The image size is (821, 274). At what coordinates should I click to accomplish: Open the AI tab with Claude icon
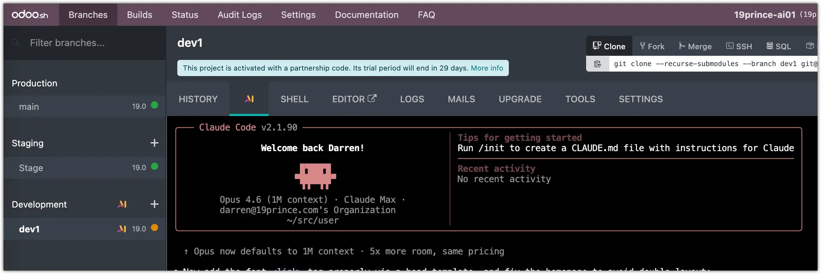point(249,99)
